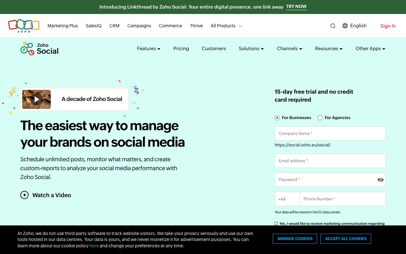This screenshot has width=406, height=254.
Task: Toggle password visibility eye icon
Action: [x=380, y=180]
